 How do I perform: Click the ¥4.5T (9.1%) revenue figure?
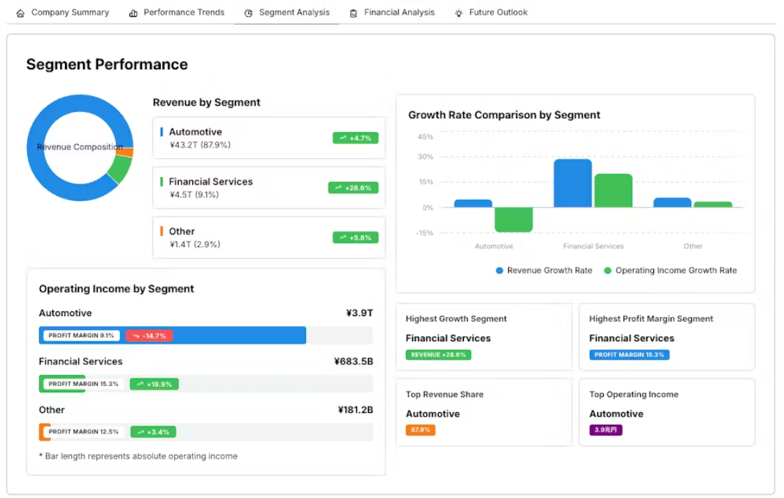point(194,194)
